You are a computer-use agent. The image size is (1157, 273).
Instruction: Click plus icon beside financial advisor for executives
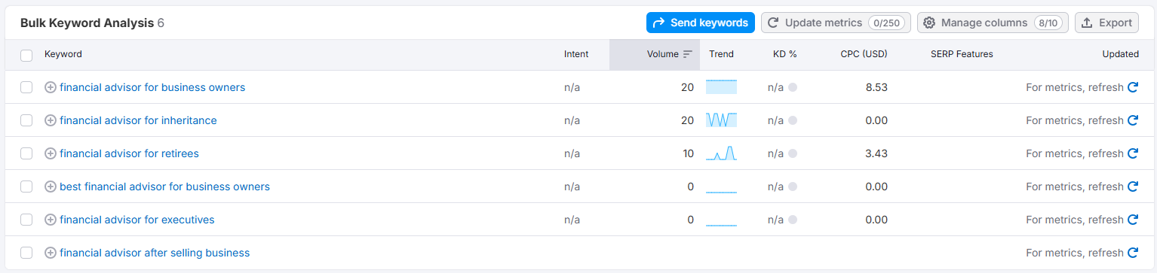pyautogui.click(x=51, y=220)
